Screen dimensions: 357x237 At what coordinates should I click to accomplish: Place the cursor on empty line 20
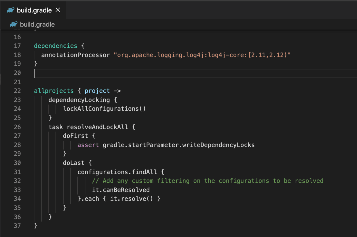(195, 73)
